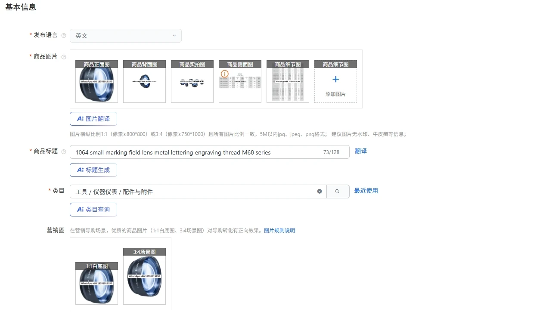
Task: Click plus icon to add 商品细节图
Action: tap(336, 79)
